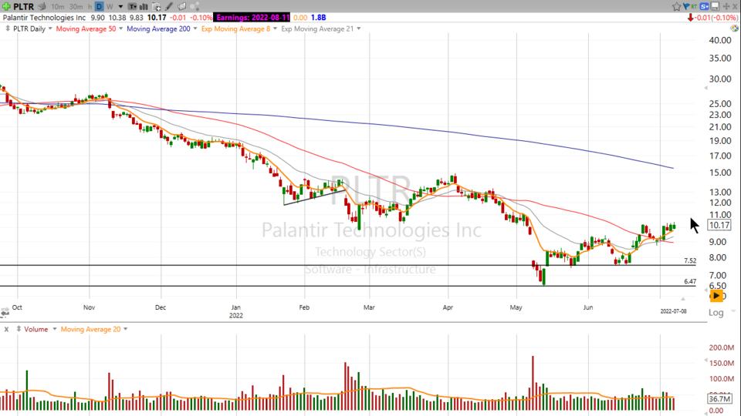Open Moving Average 50 dropdown arrow
This screenshot has height=416, width=741.
(x=120, y=29)
